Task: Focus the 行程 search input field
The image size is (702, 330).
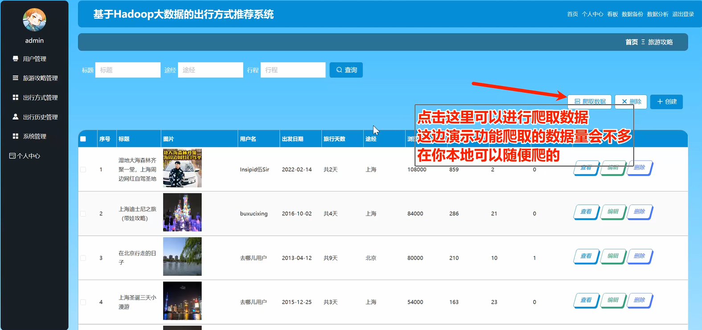Action: coord(293,70)
